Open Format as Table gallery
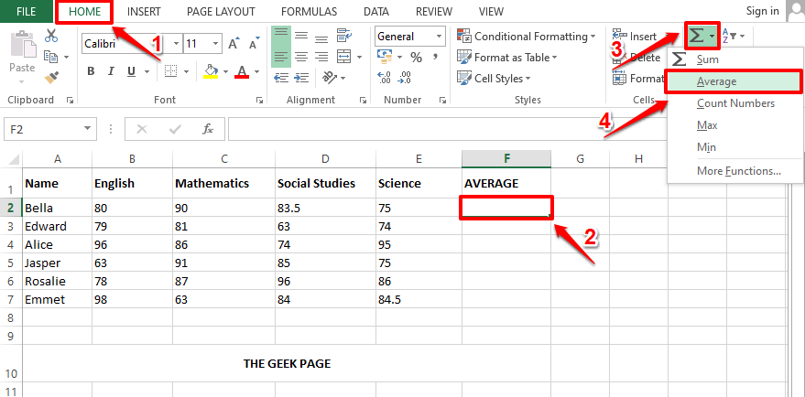 pyautogui.click(x=507, y=58)
